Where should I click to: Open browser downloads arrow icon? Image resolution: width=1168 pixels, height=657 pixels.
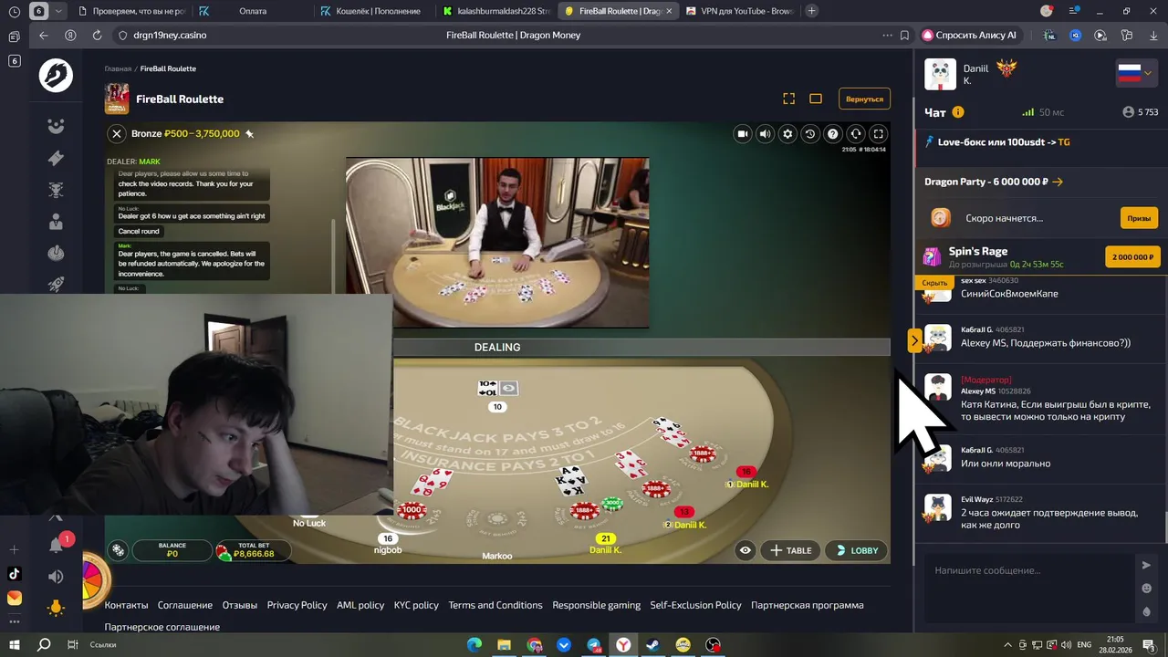click(x=1153, y=35)
